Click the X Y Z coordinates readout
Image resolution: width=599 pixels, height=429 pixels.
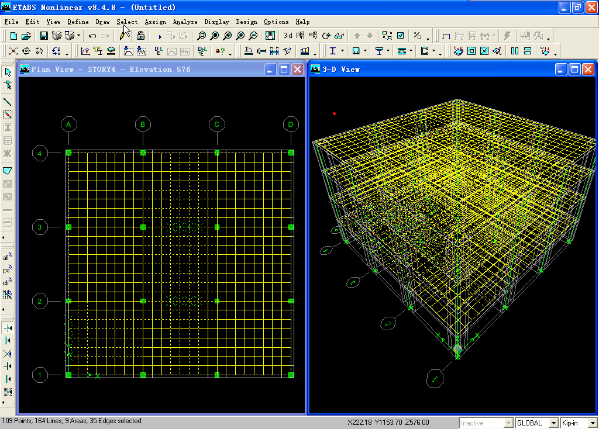[x=388, y=423]
